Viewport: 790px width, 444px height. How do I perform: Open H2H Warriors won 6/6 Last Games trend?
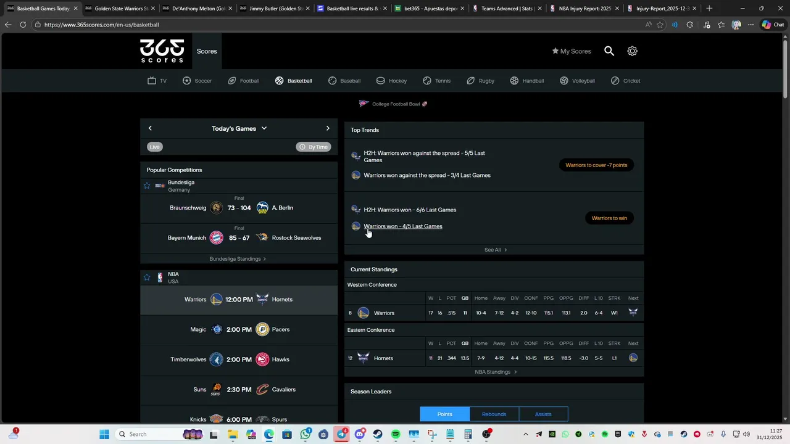[410, 210]
